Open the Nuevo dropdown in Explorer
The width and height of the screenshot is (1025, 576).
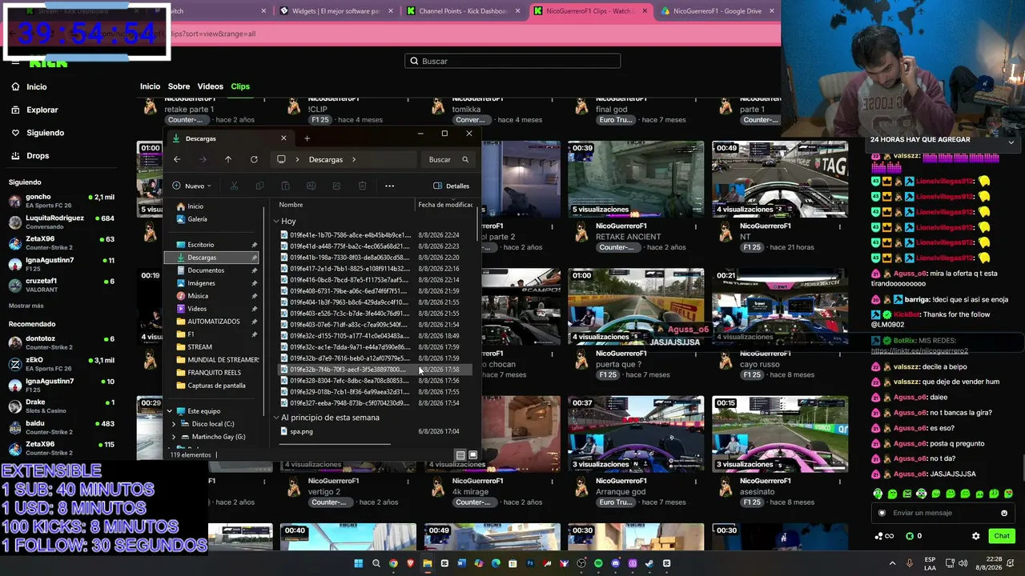click(192, 186)
